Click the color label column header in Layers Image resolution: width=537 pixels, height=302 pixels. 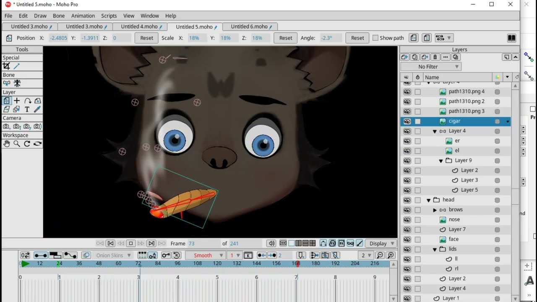coord(497,77)
